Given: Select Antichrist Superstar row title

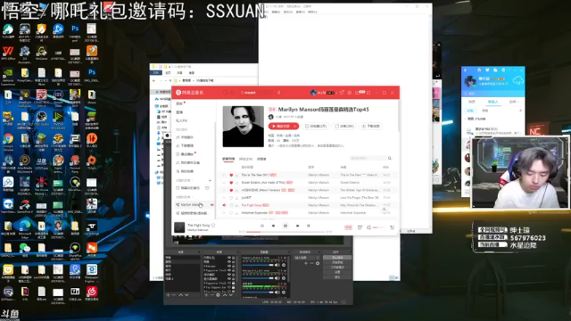Looking at the screenshot, I should 254,213.
